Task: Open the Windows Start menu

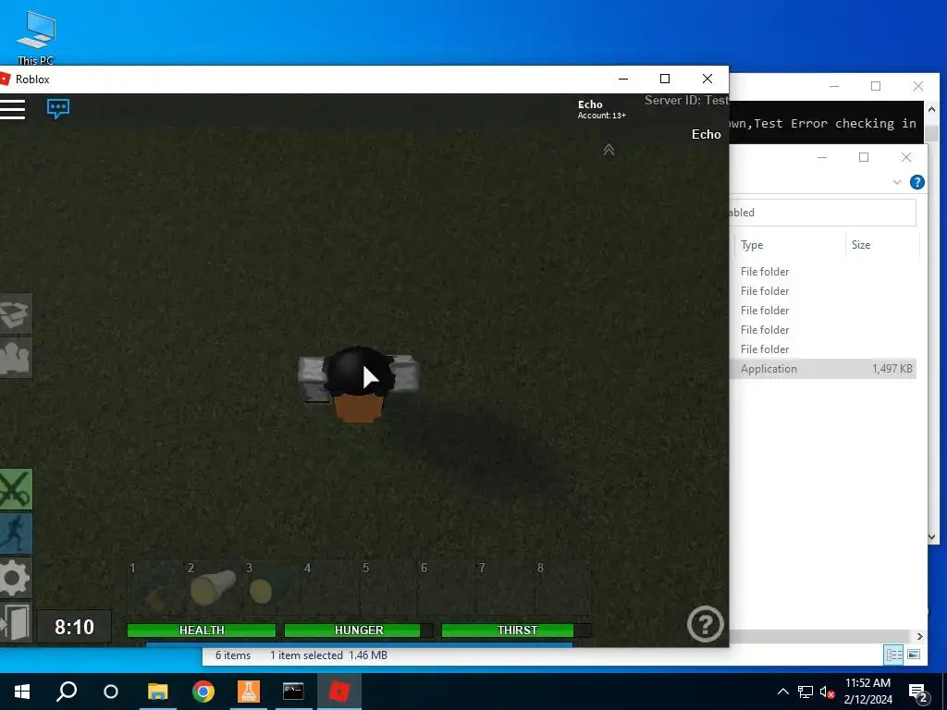Action: point(22,692)
